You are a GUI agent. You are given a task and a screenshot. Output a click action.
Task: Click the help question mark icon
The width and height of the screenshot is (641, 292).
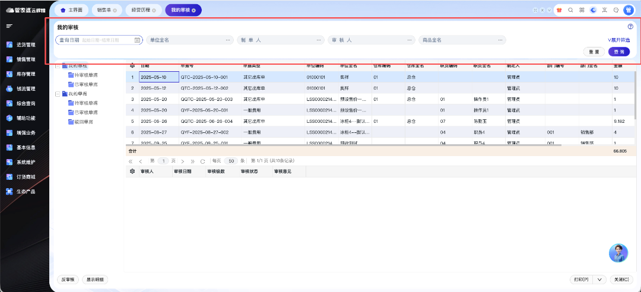pos(630,27)
